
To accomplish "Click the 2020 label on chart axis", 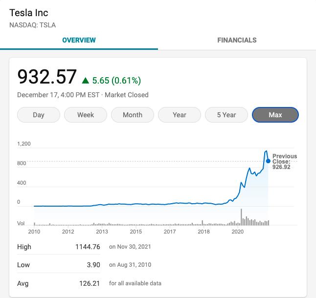I will [x=238, y=232].
